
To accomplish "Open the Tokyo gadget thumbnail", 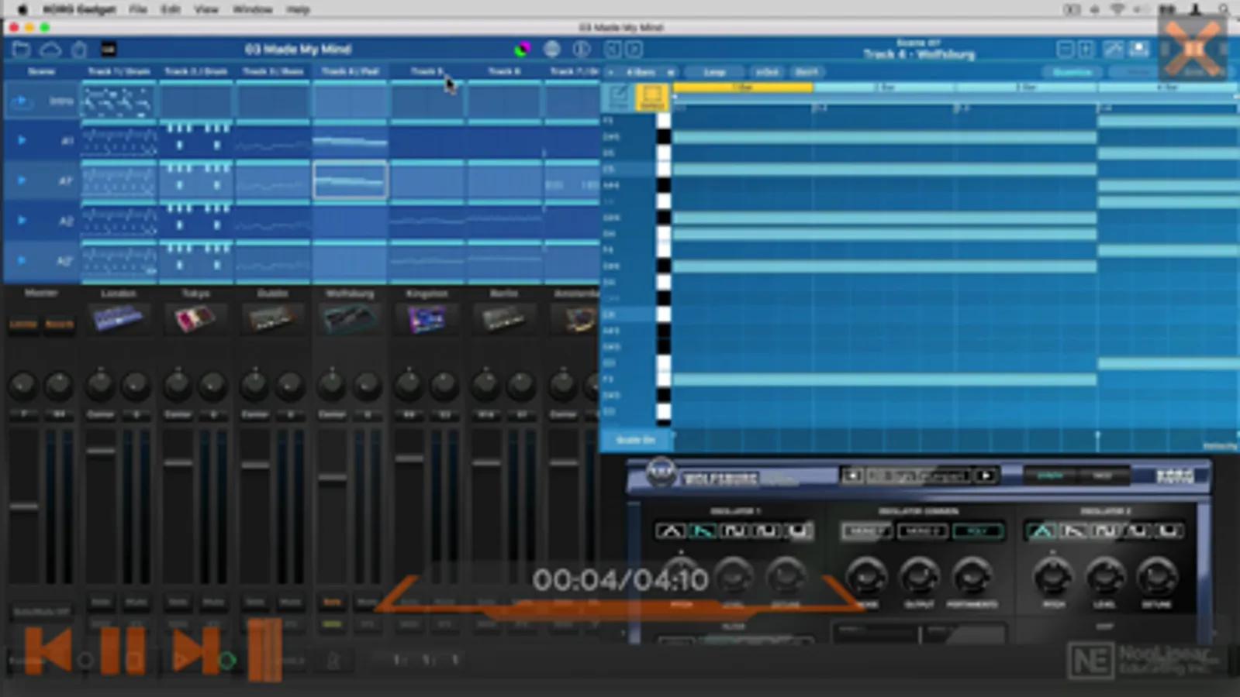I will click(x=195, y=318).
